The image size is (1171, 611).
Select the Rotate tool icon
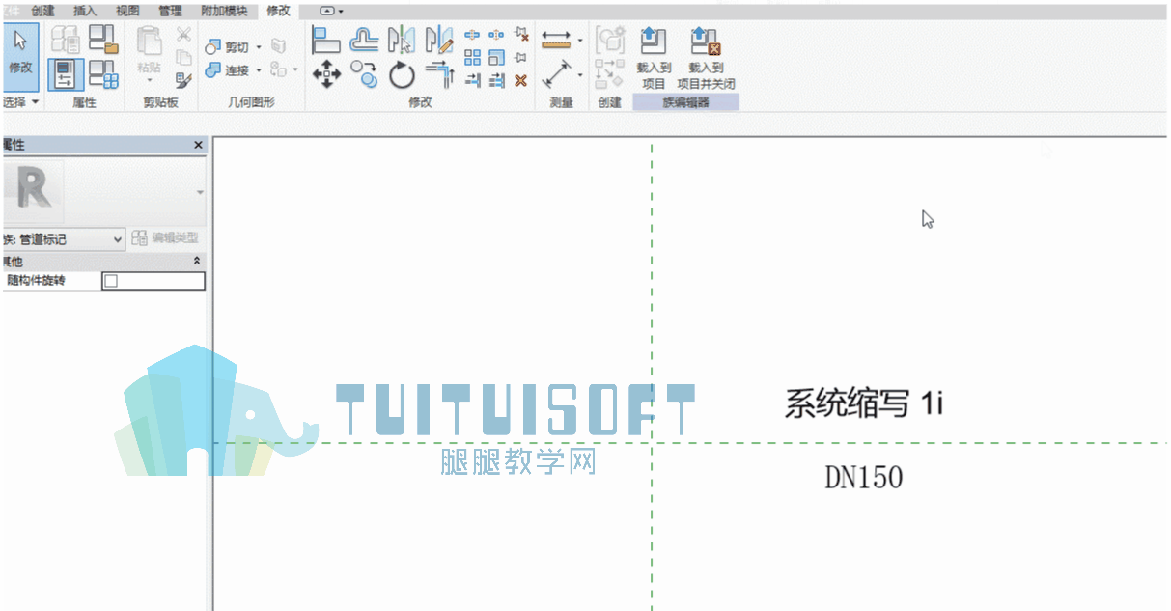[x=402, y=74]
